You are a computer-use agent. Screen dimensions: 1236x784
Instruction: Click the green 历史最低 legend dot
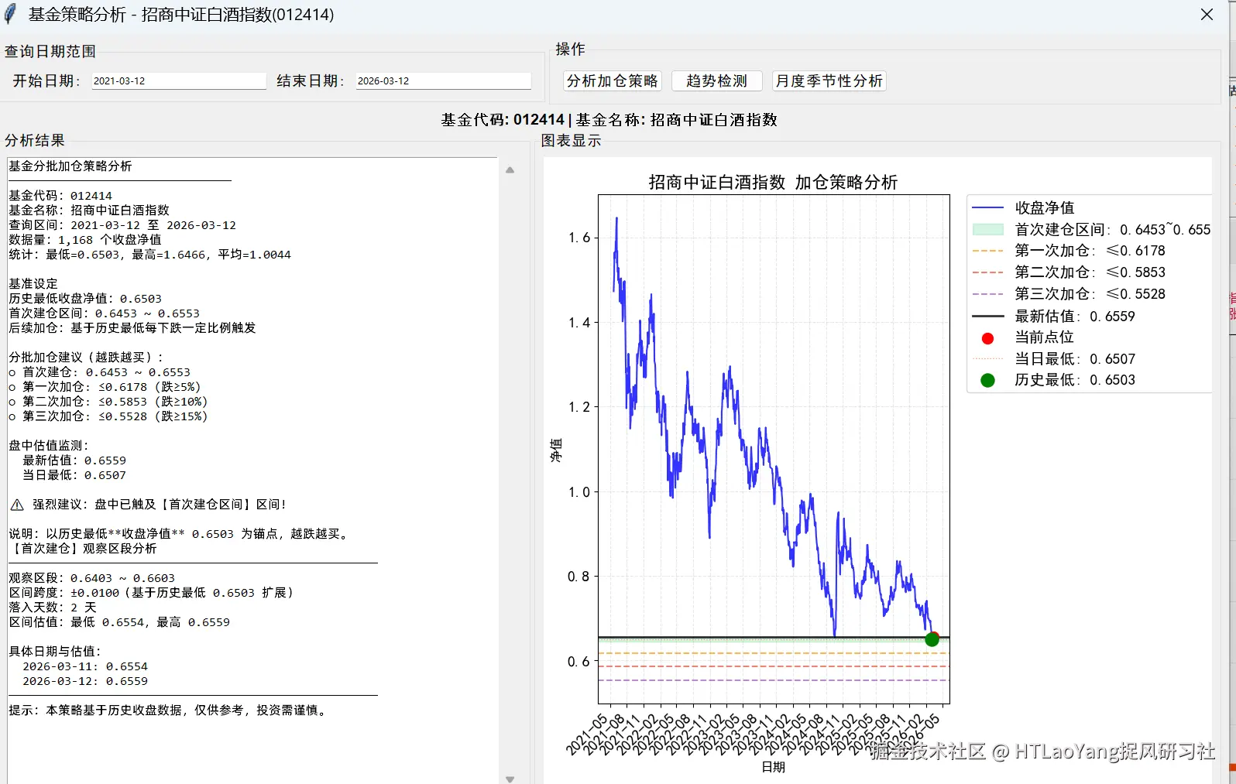pos(987,380)
